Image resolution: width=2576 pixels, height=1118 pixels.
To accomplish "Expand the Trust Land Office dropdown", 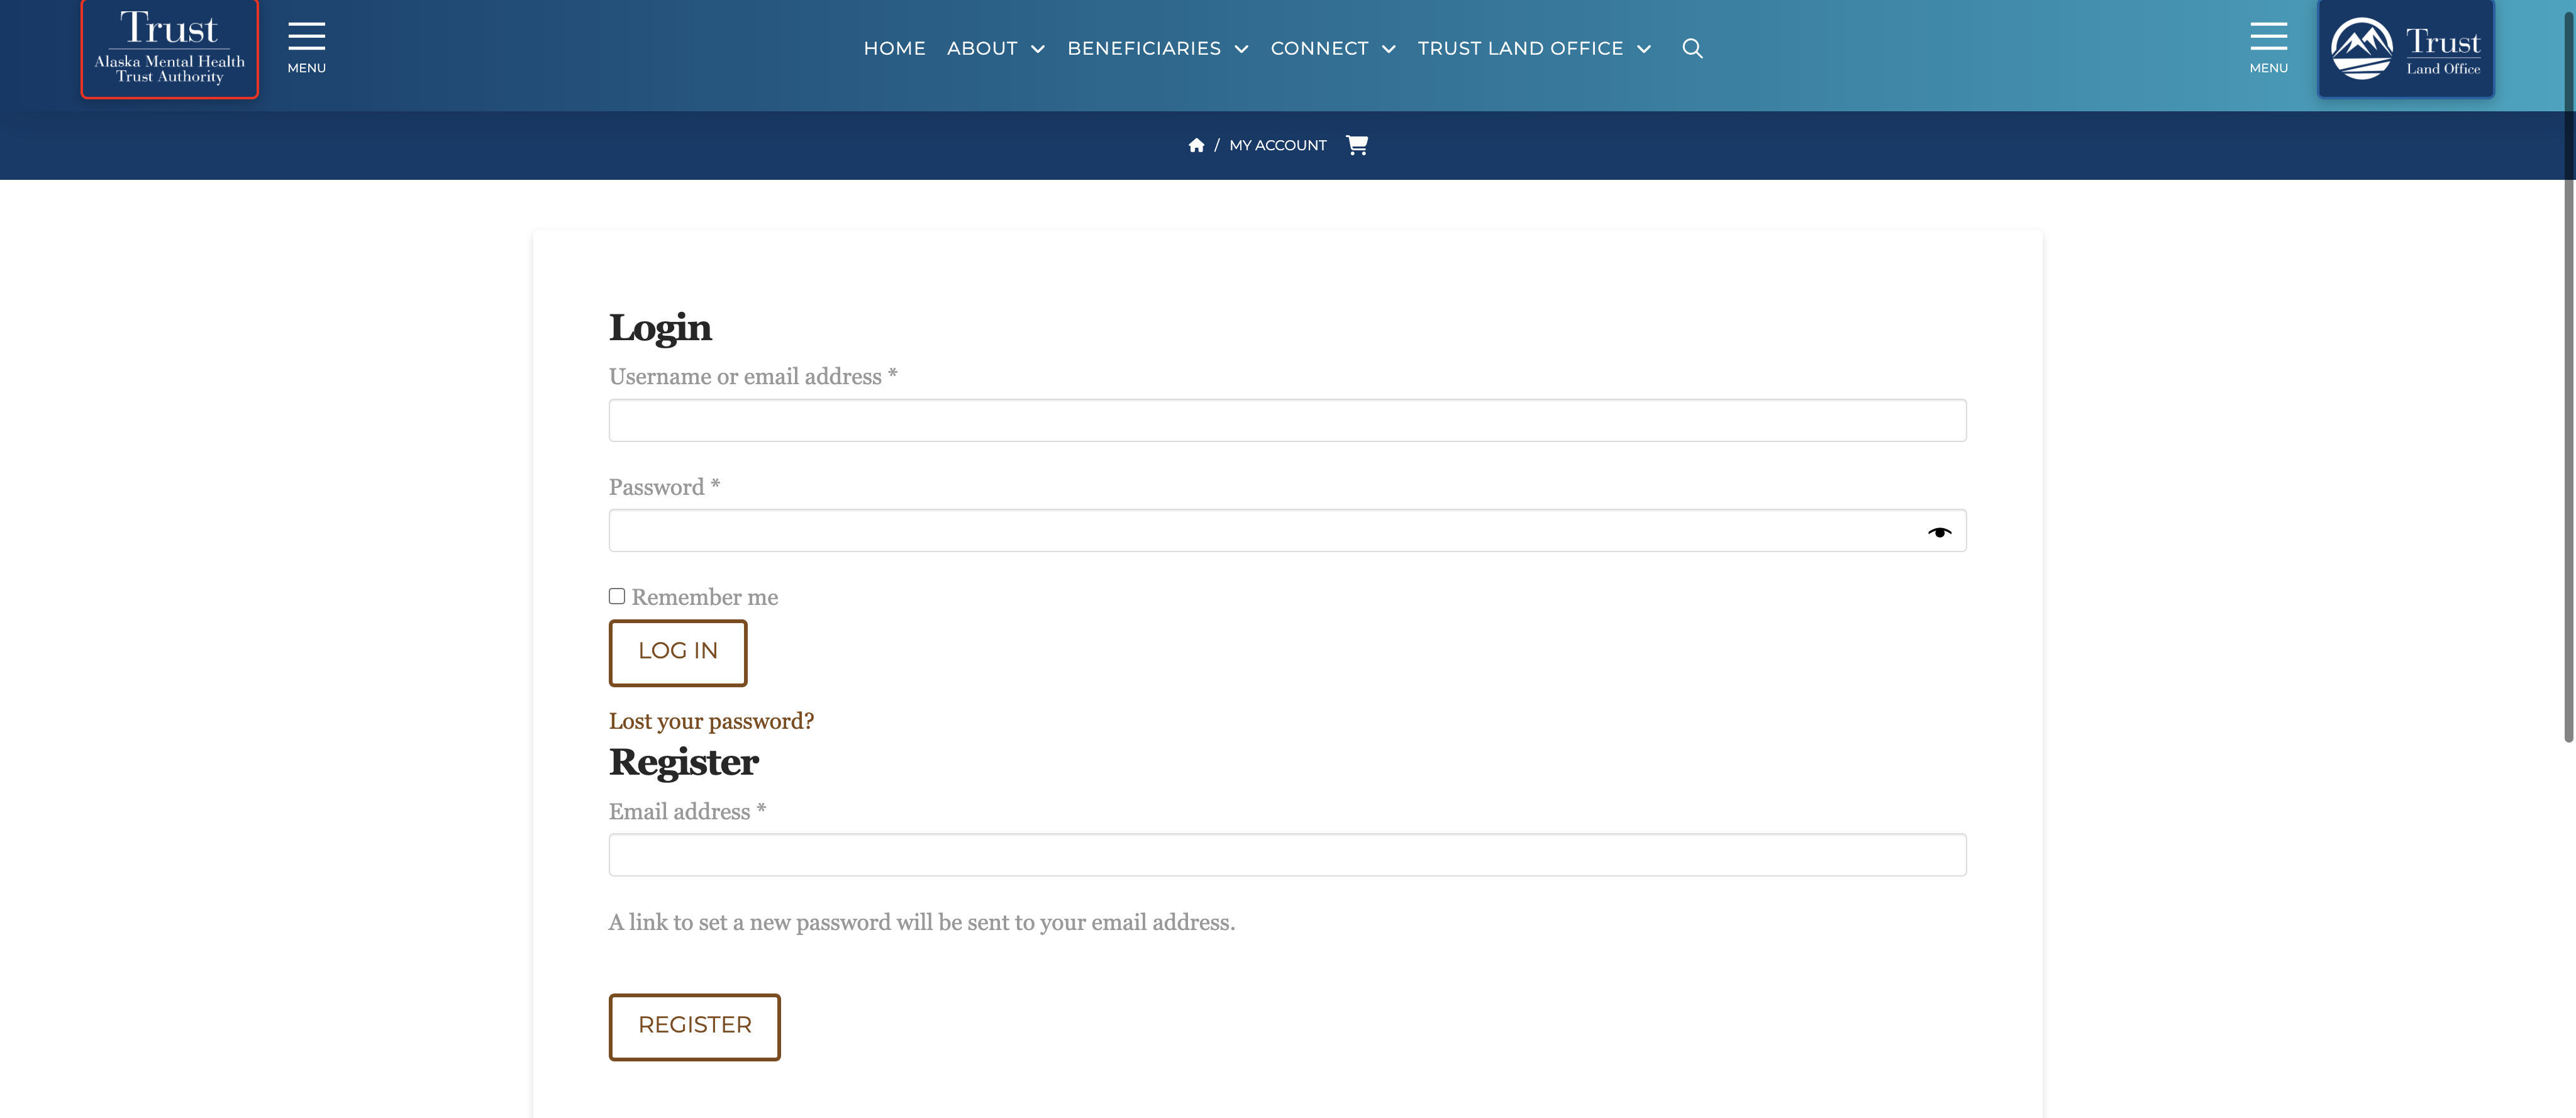I will (1643, 49).
